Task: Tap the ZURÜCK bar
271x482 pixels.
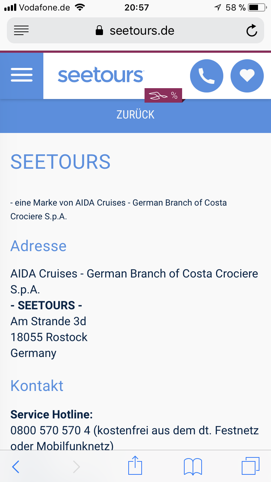Action: point(135,115)
